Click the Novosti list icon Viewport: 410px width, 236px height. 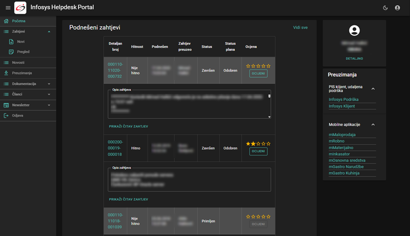click(6, 63)
